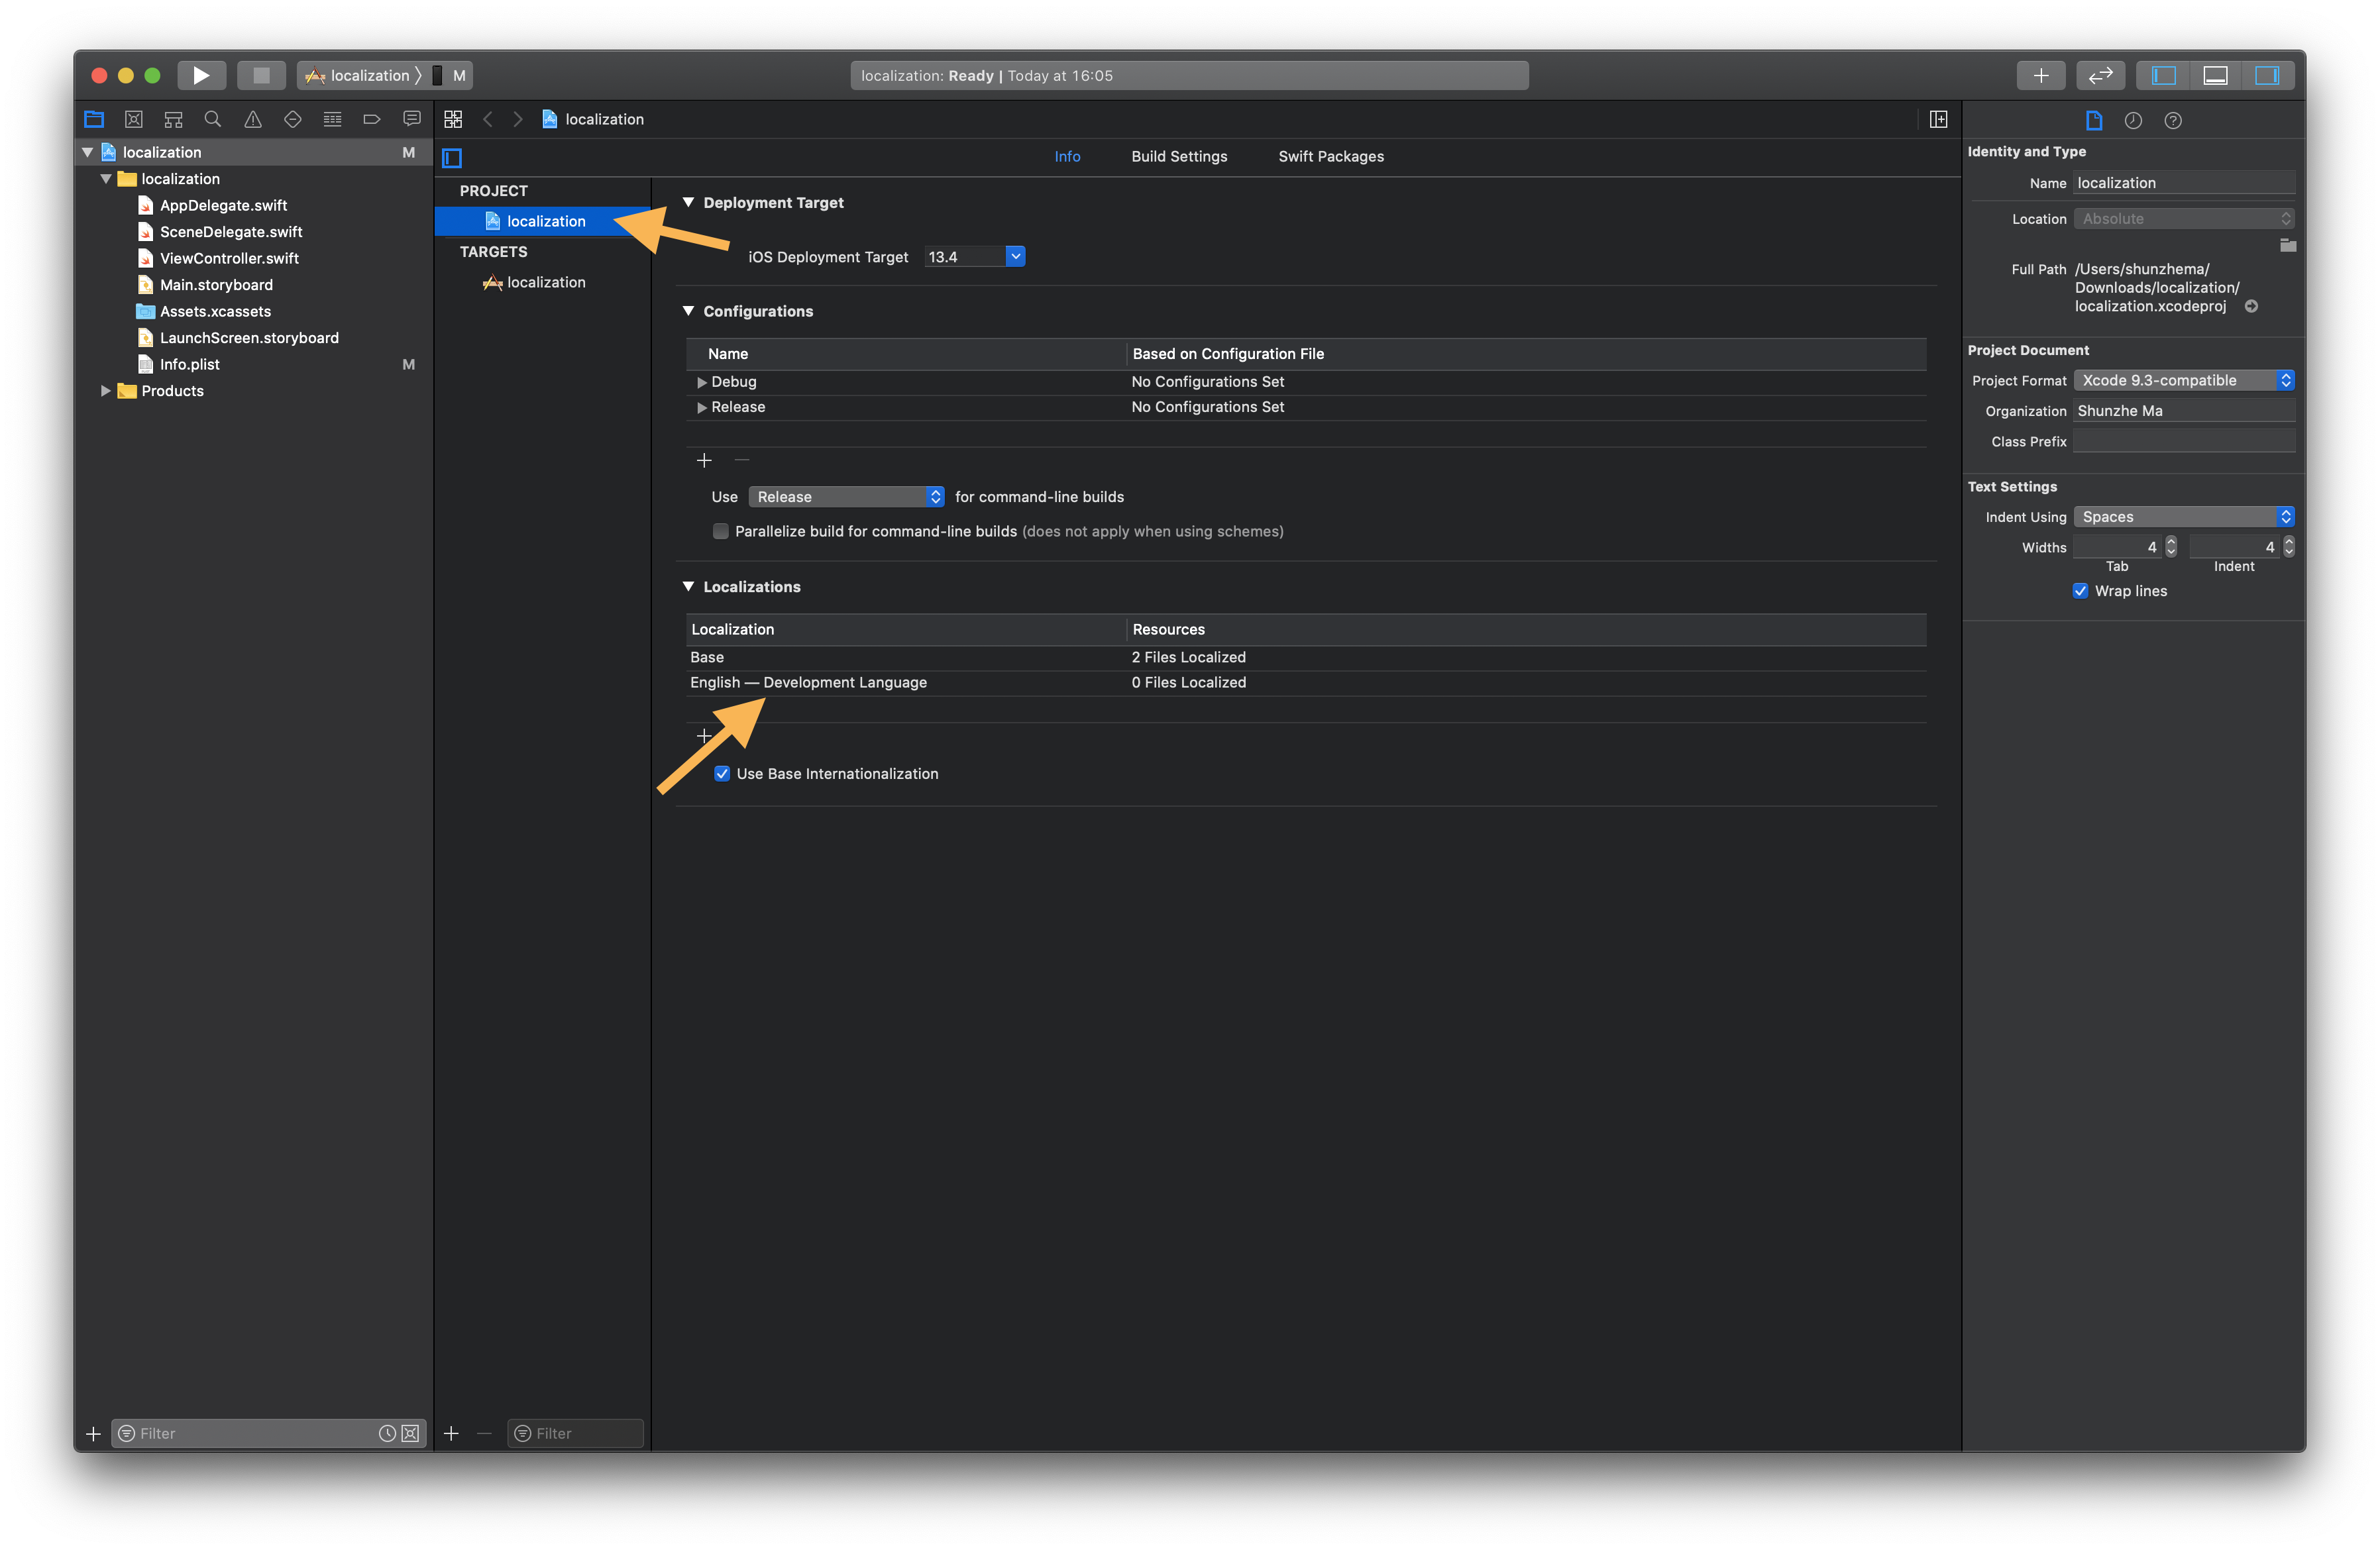Viewport: 2380px width, 1550px height.
Task: Run the project with the Play button
Action: coord(201,75)
